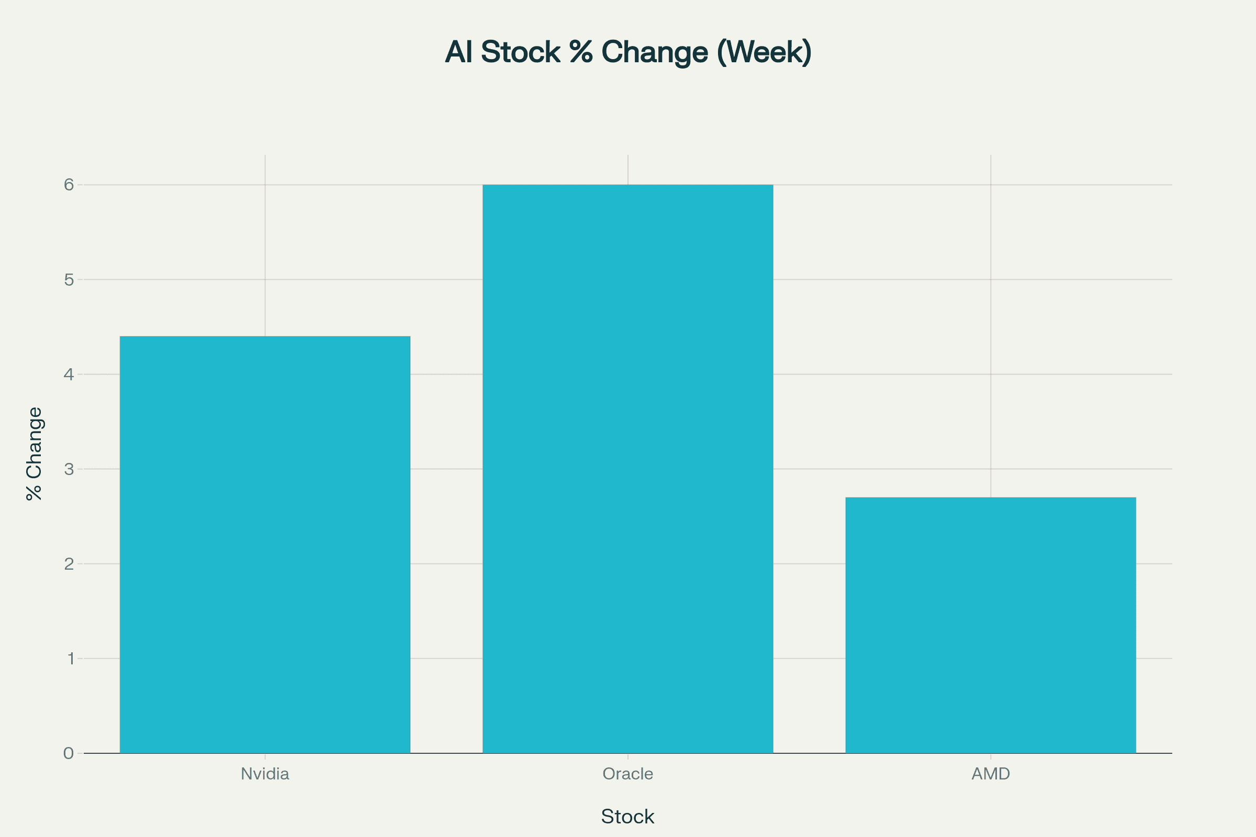Click the x-axis tick mark under the Oracle bar
This screenshot has width=1256, height=837.
(627, 756)
